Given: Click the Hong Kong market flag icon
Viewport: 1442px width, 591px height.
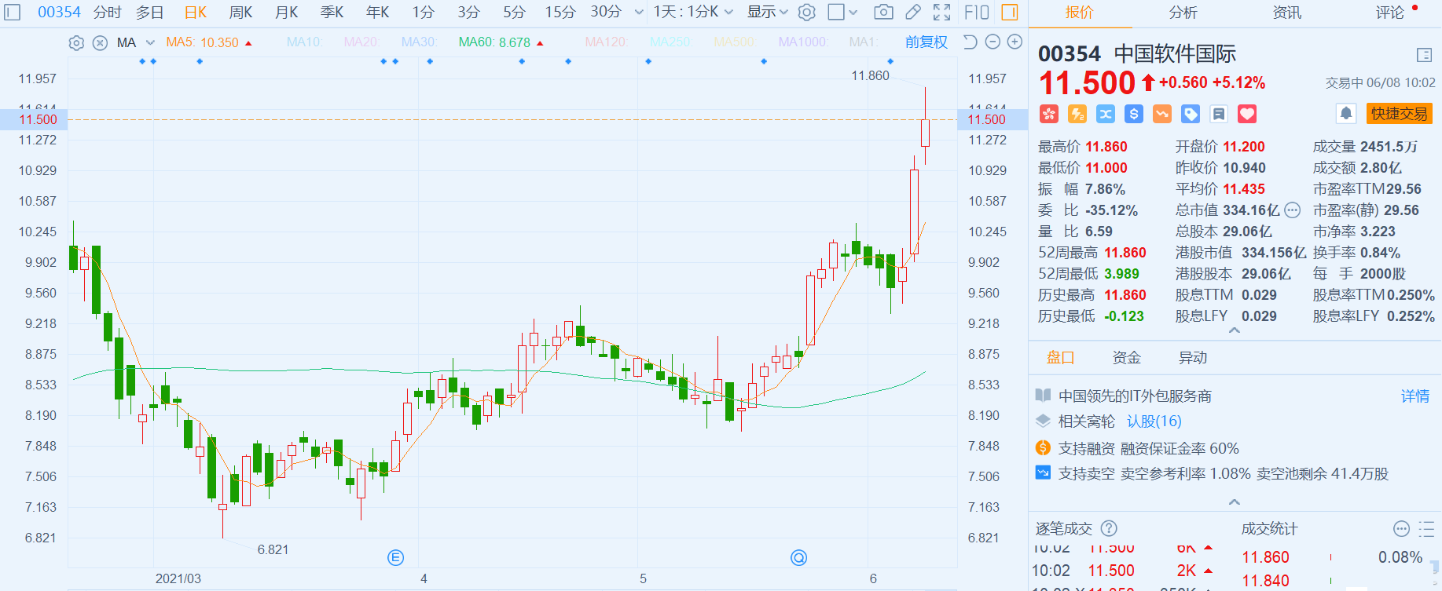Looking at the screenshot, I should pyautogui.click(x=1049, y=114).
